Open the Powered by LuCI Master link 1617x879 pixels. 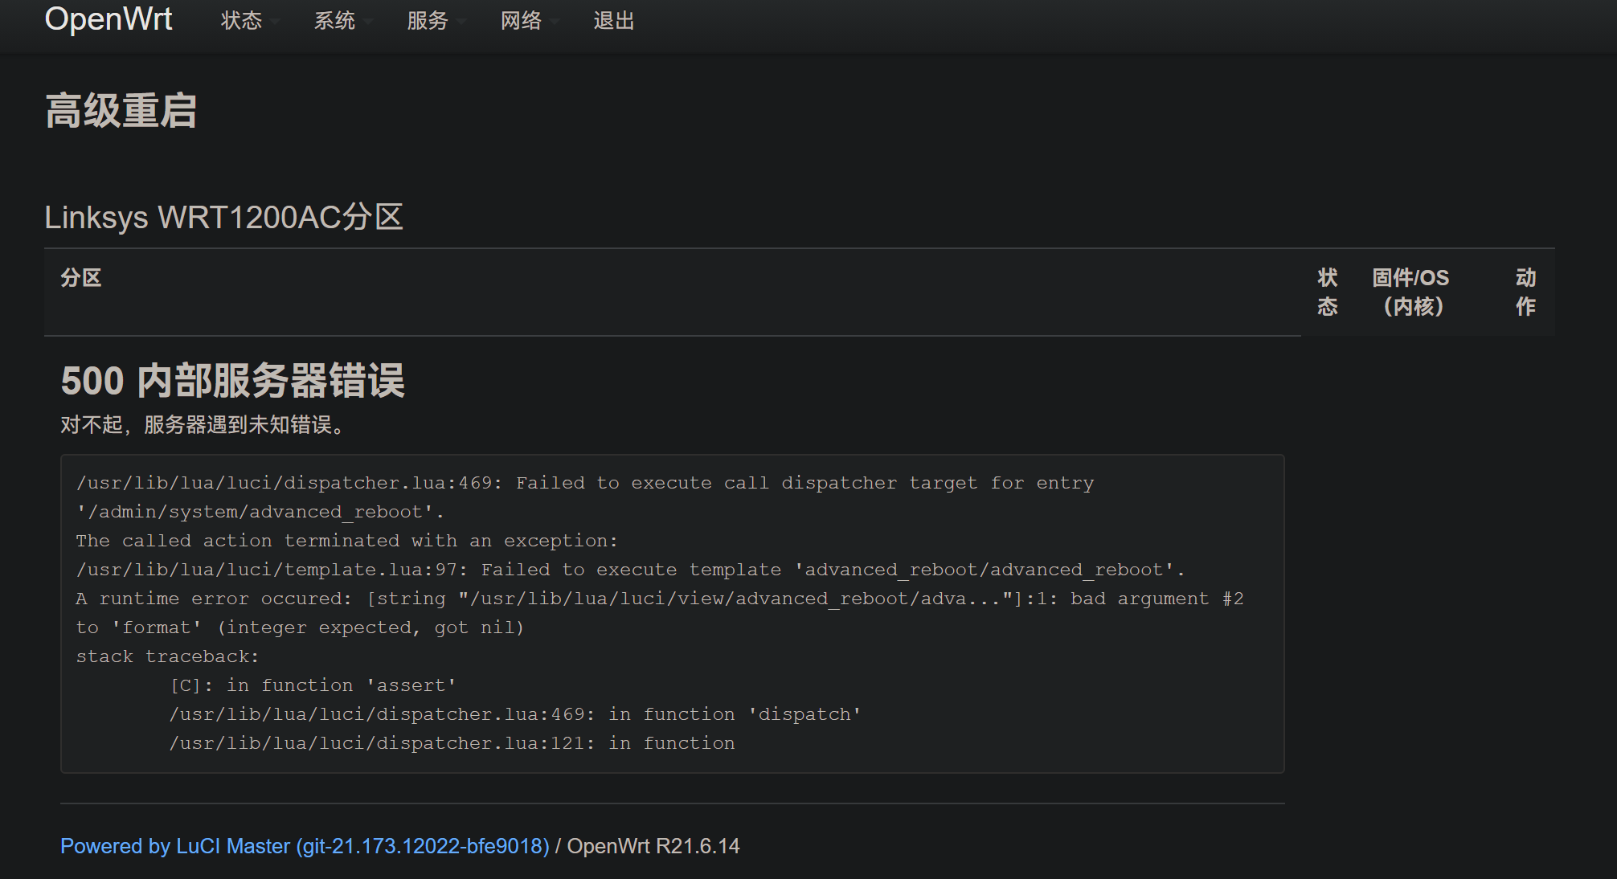pos(305,846)
